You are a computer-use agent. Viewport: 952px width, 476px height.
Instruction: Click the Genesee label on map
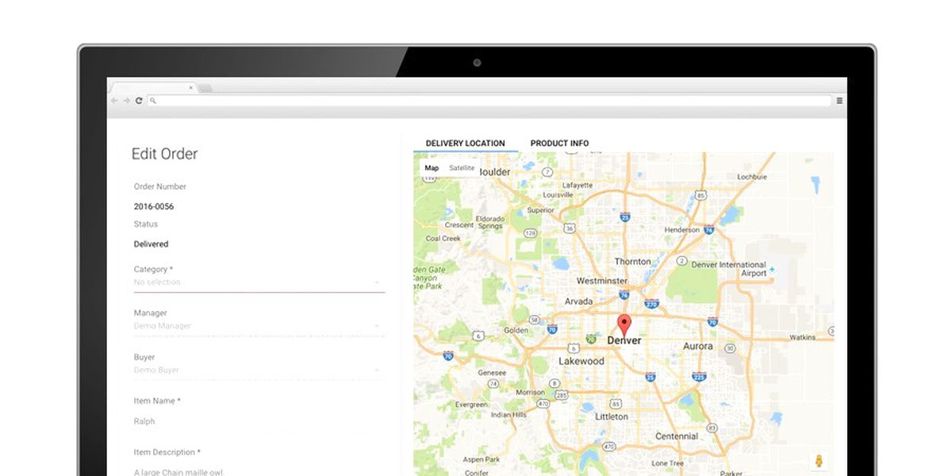point(492,372)
